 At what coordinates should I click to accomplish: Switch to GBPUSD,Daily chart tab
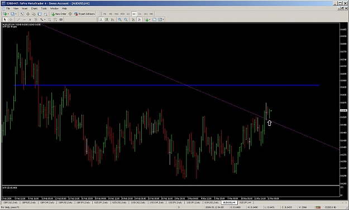coord(65,203)
